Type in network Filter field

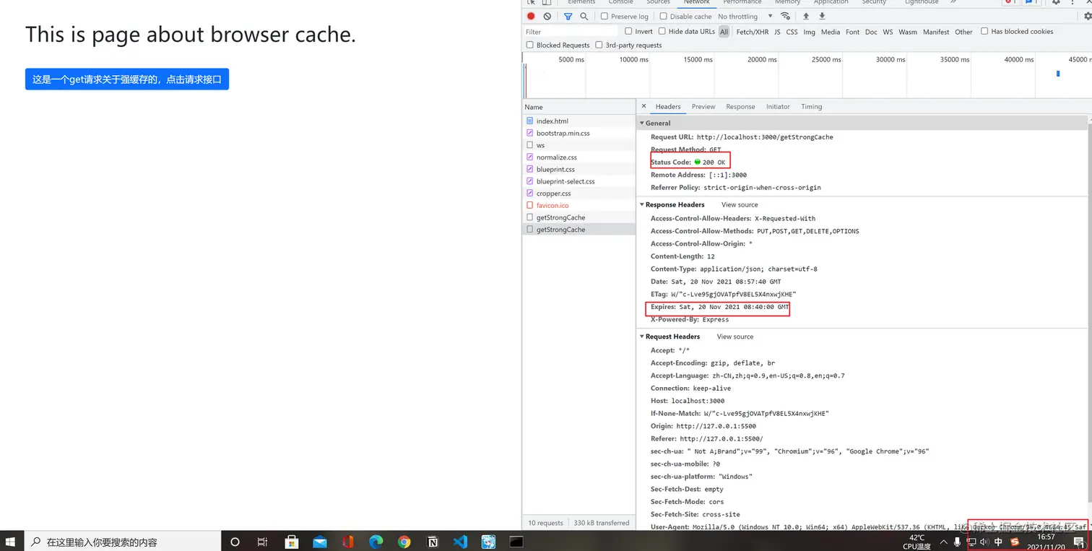571,32
